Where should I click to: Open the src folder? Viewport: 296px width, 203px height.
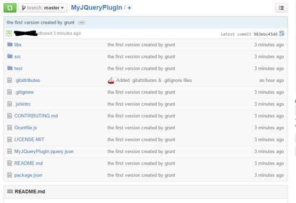coord(18,57)
